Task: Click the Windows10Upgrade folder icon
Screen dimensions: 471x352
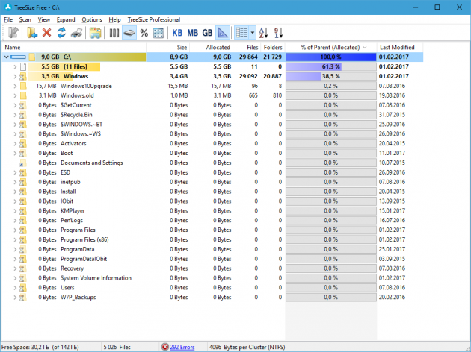Action: (x=23, y=86)
